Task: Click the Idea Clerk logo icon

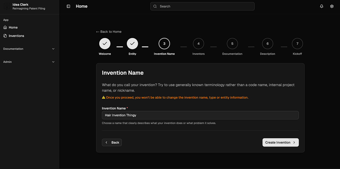Action: tap(7, 6)
